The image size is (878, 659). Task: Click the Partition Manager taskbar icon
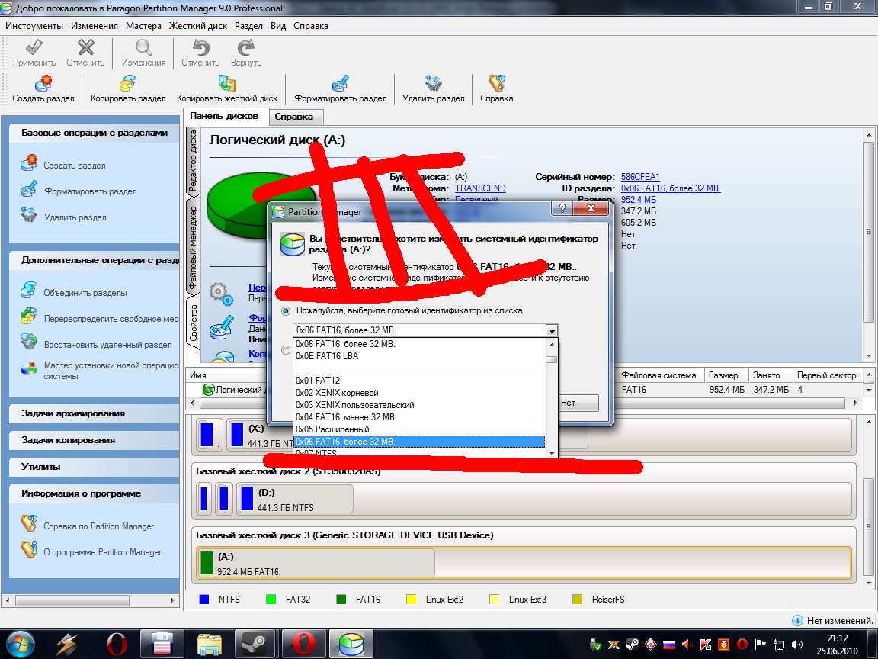351,644
